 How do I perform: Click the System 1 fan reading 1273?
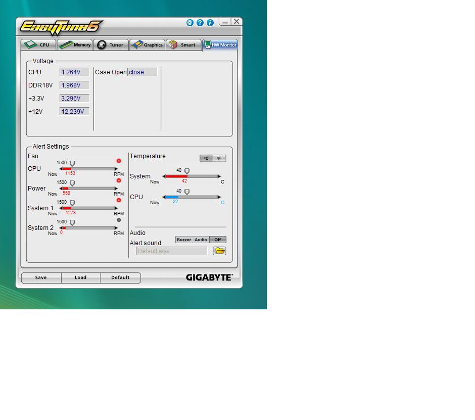pyautogui.click(x=71, y=213)
